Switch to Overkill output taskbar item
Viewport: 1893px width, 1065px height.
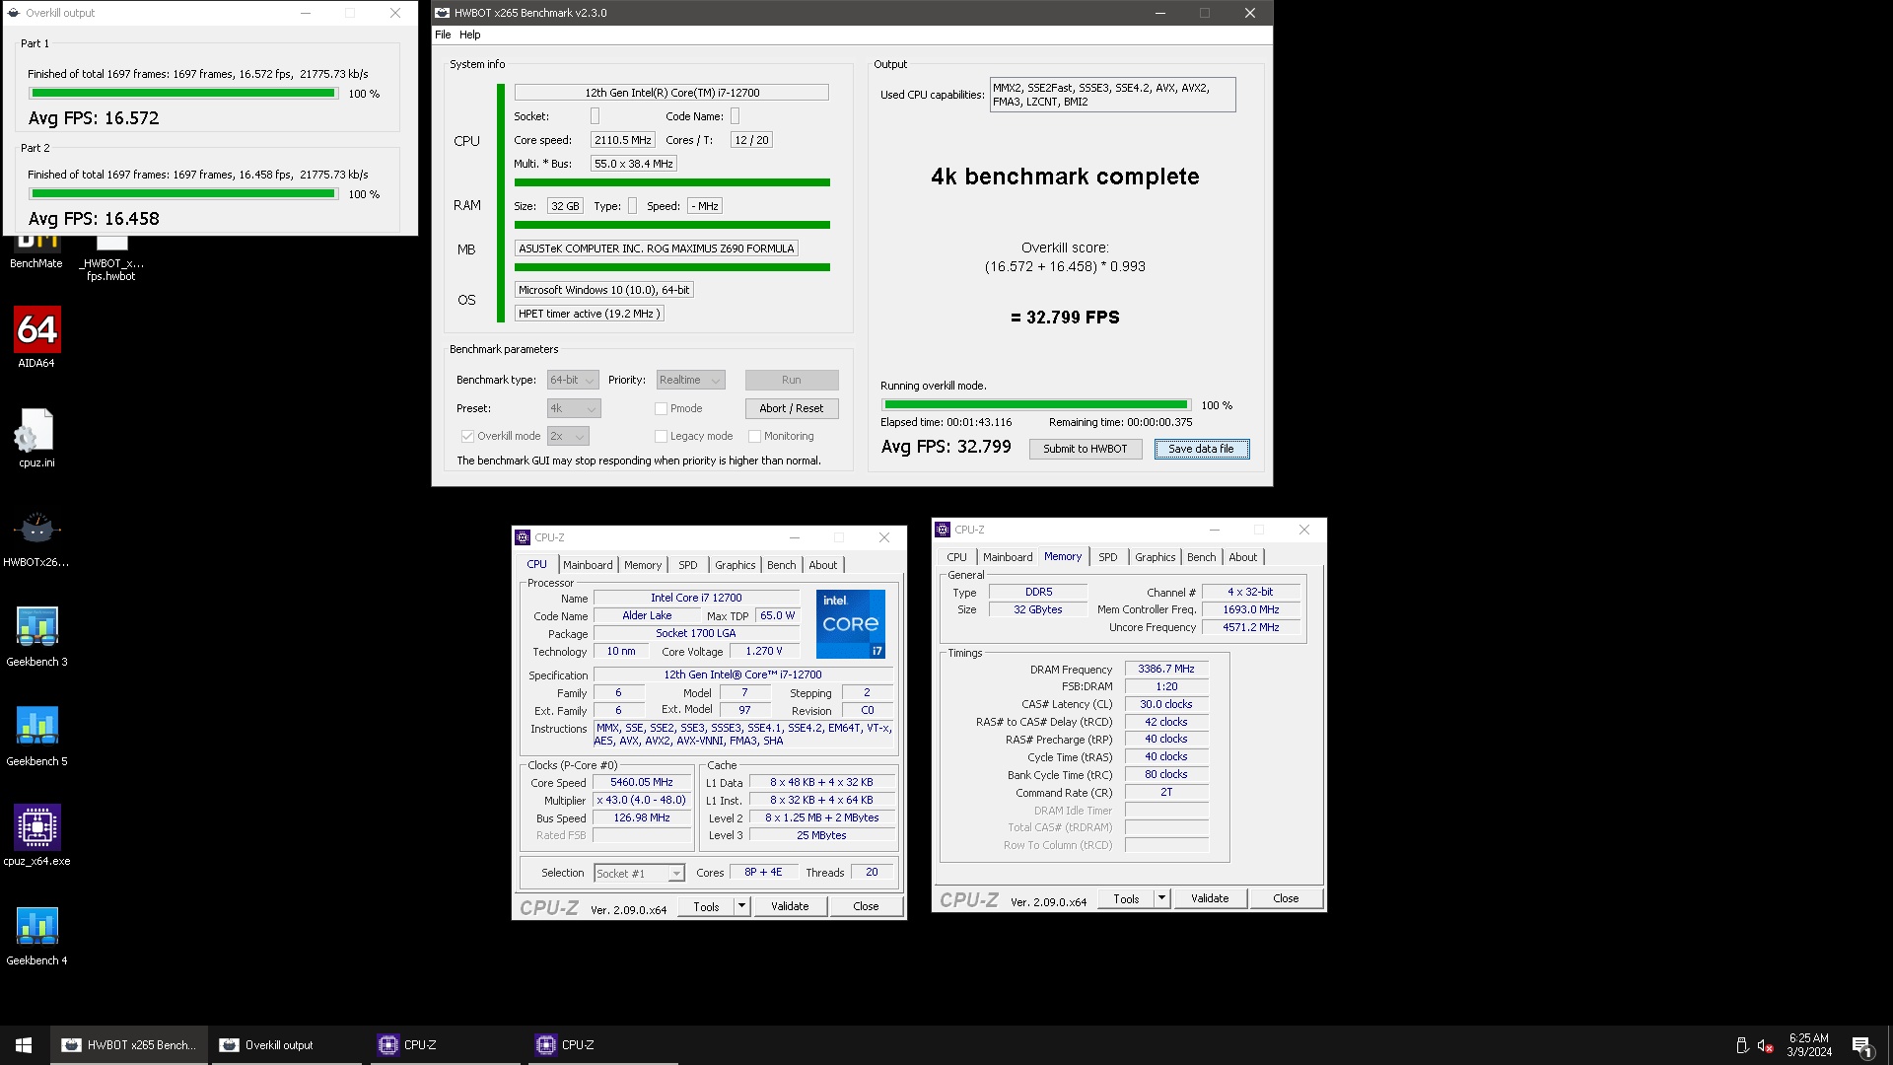coord(285,1045)
